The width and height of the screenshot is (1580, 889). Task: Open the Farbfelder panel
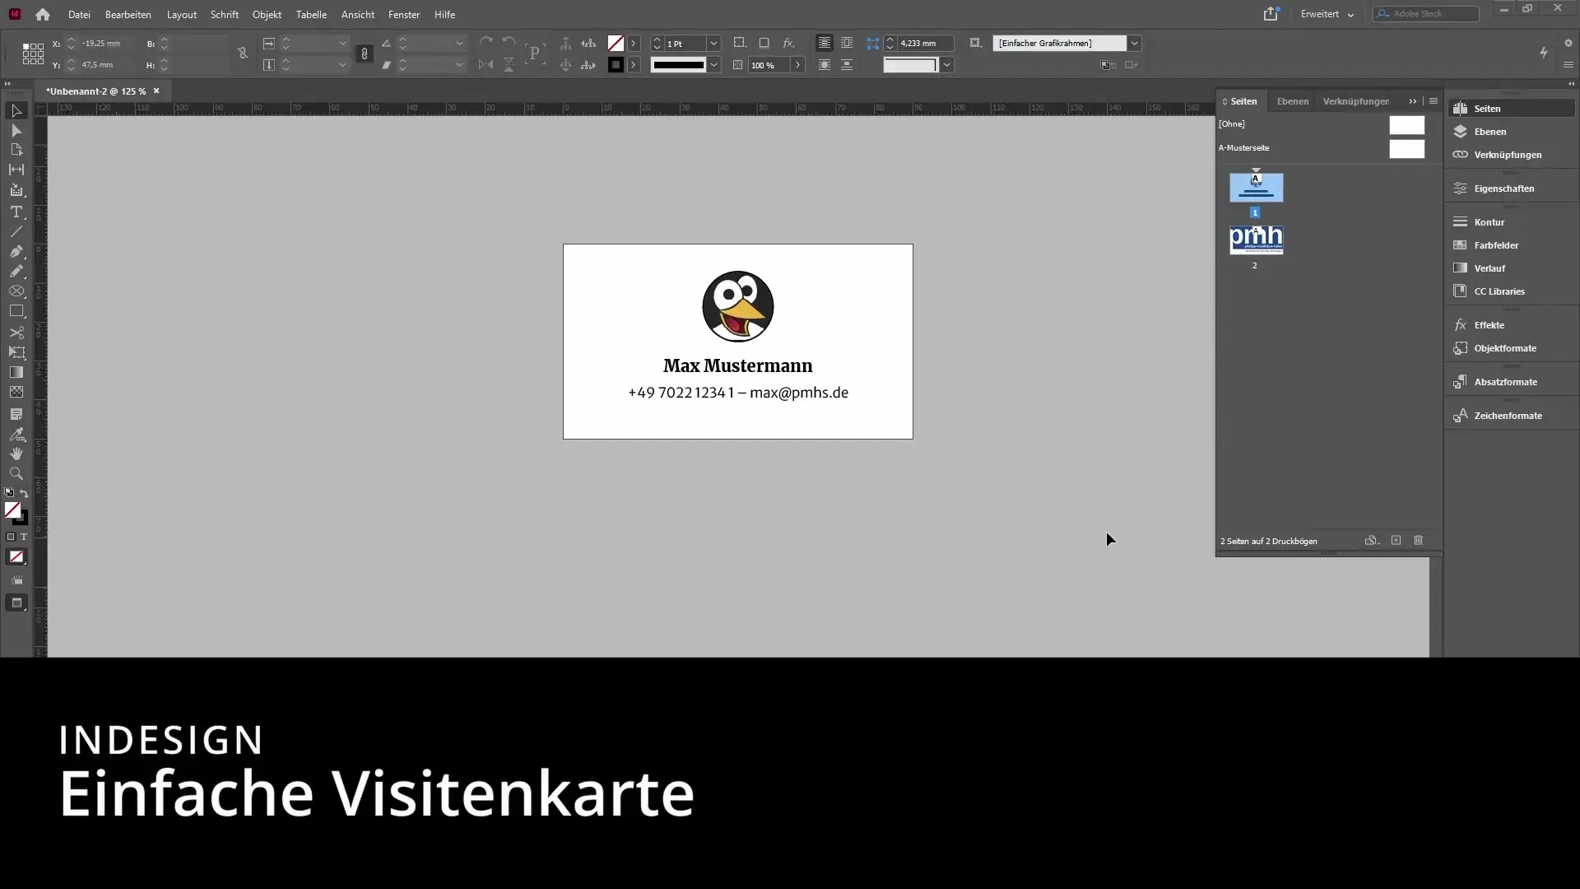(x=1495, y=244)
